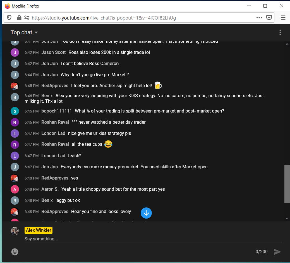Open Firefox's hamburger menu
The image size is (290, 263).
pos(283,17)
